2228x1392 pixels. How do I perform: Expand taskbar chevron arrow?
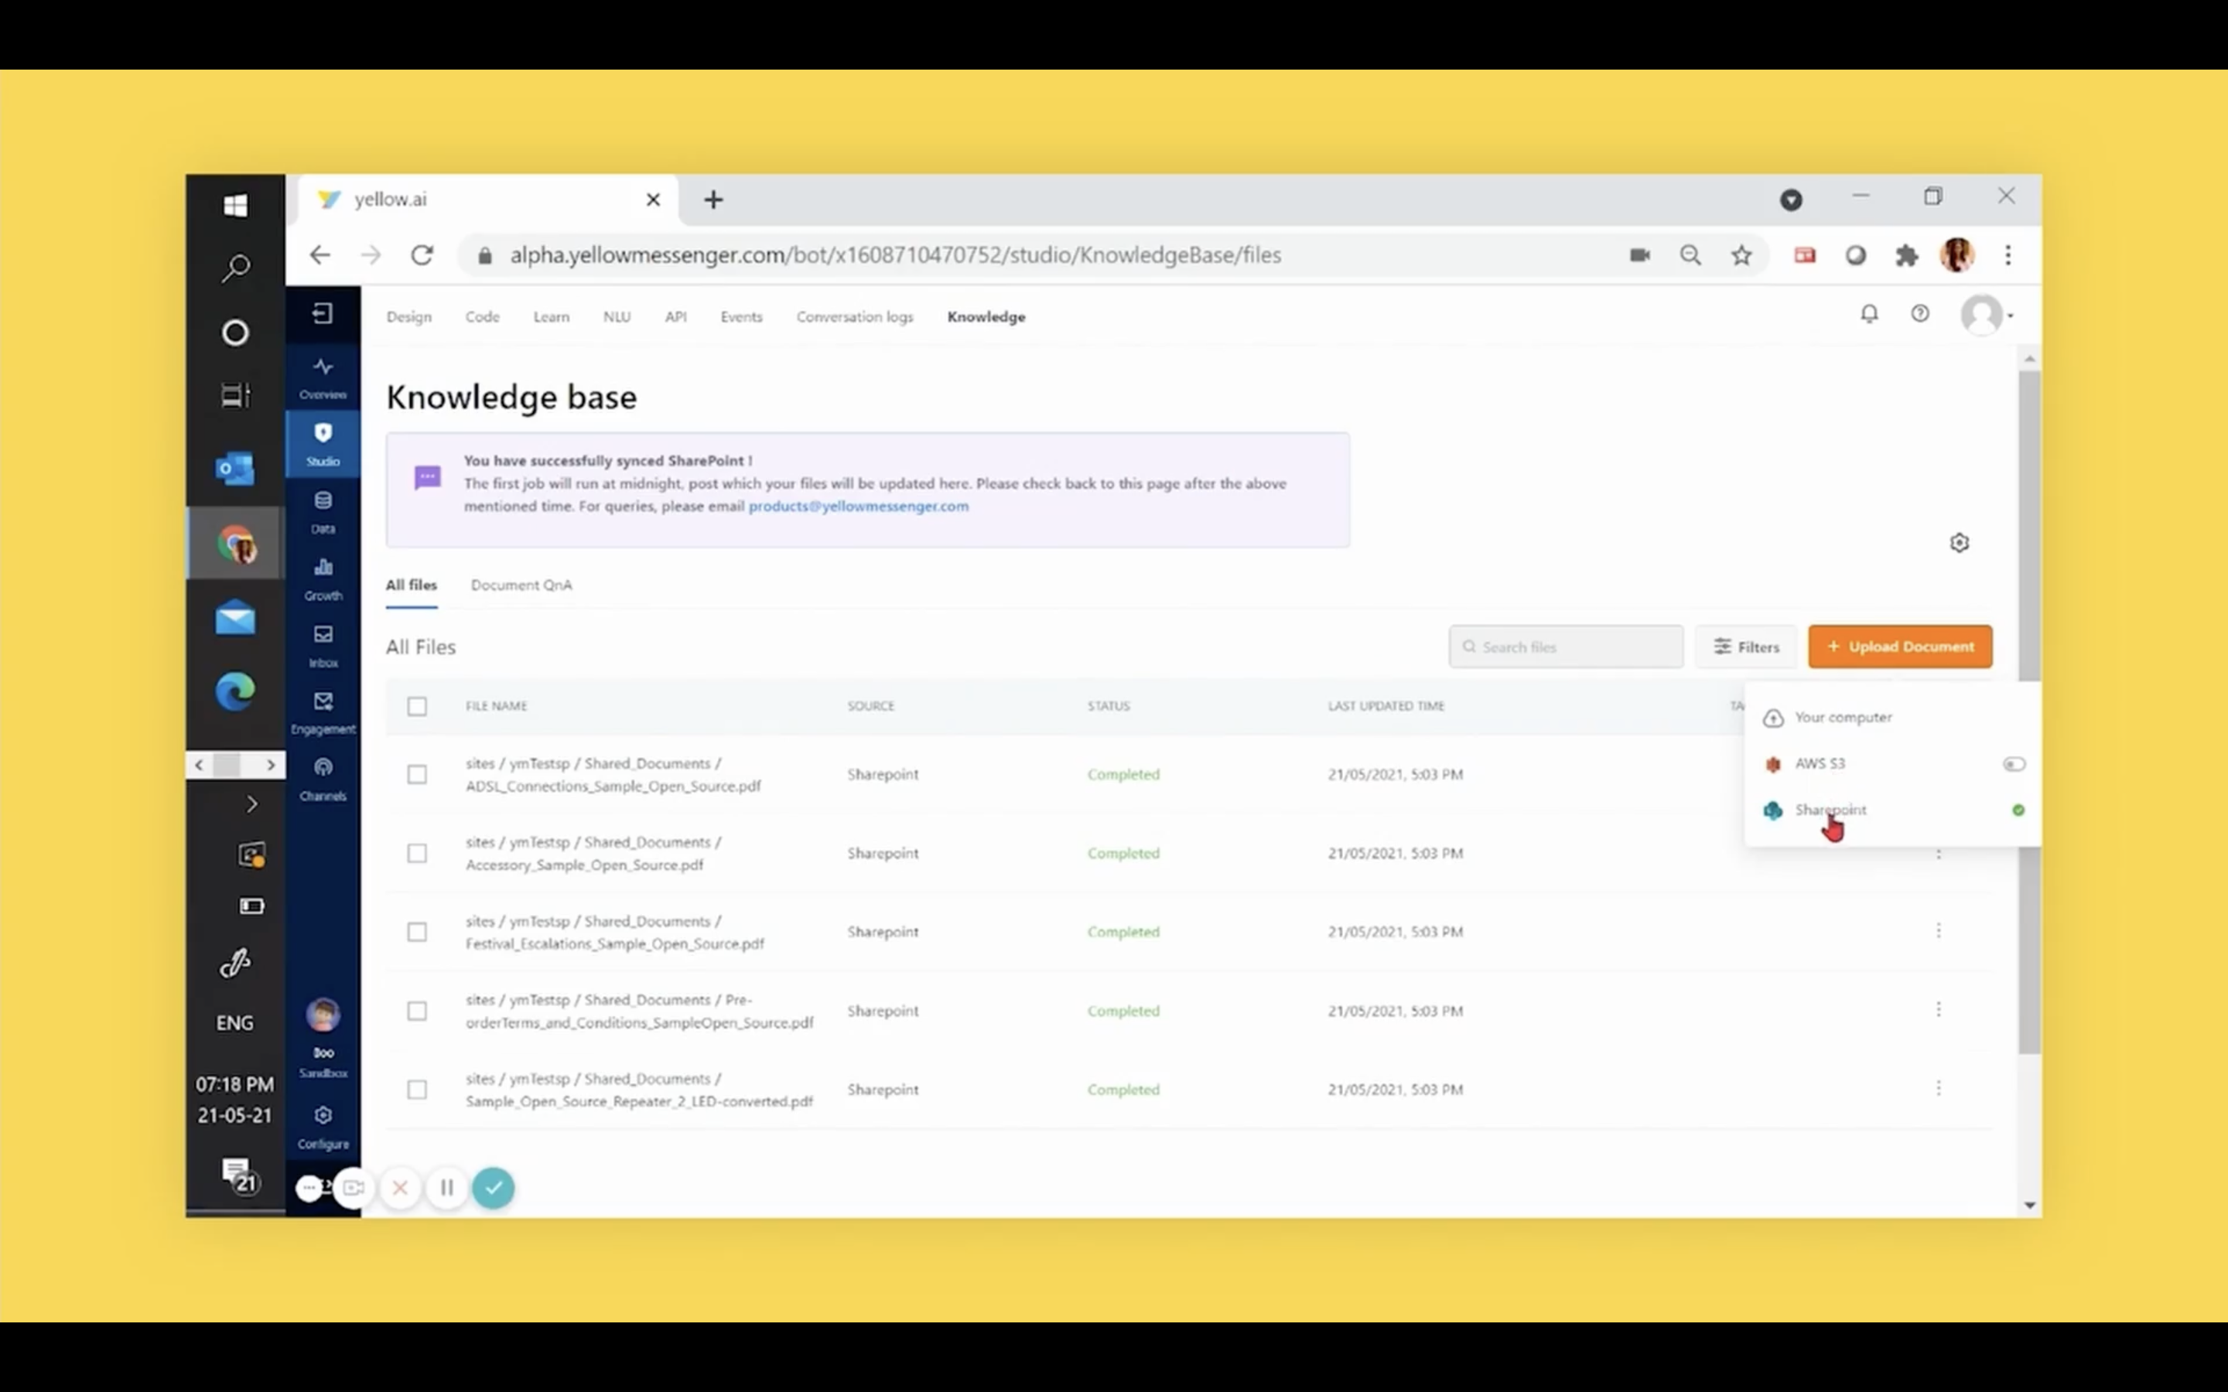coord(251,804)
